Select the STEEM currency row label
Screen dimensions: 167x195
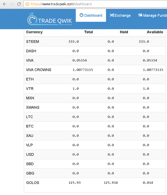tap(32, 42)
